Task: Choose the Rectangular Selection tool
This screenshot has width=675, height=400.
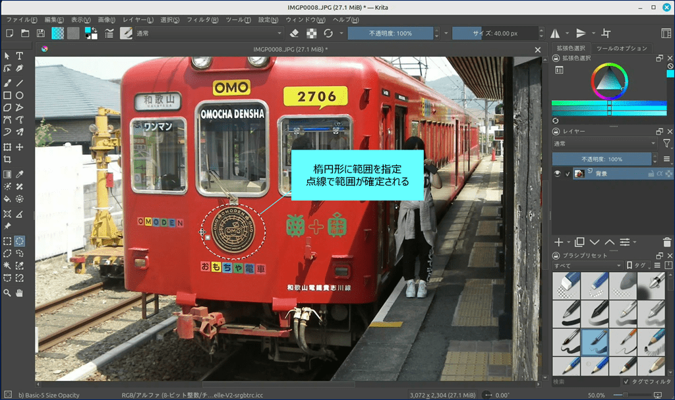Action: 7,241
